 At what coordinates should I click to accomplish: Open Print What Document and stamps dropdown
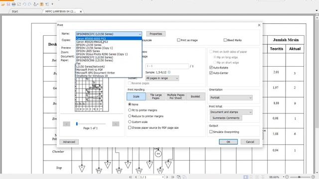tap(231, 112)
